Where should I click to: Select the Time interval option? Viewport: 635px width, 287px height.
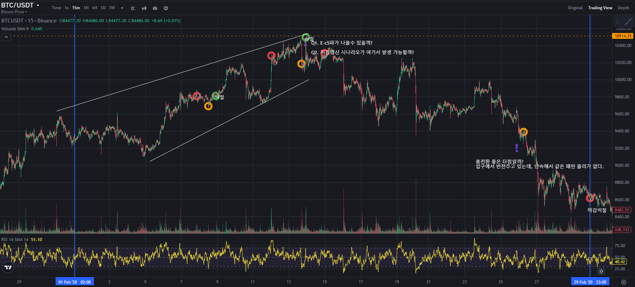tap(56, 8)
